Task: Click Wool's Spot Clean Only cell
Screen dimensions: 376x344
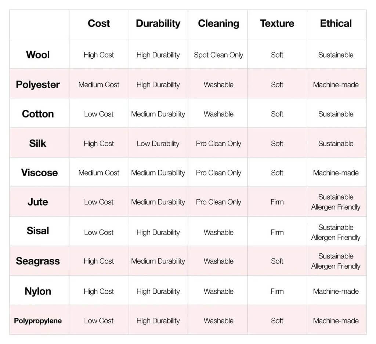Action: 218,55
